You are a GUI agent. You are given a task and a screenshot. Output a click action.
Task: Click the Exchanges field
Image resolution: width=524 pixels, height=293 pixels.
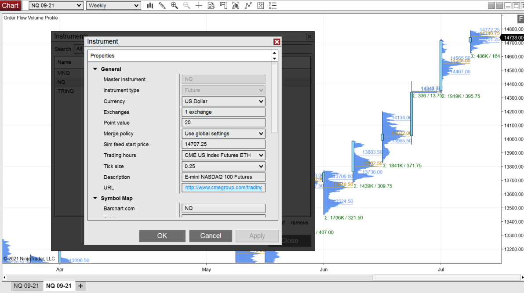point(224,112)
